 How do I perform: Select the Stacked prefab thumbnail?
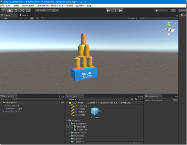(x=95, y=111)
